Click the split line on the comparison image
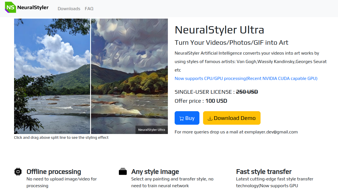Image resolution: width=338 pixels, height=190 pixels. pyautogui.click(x=90, y=76)
